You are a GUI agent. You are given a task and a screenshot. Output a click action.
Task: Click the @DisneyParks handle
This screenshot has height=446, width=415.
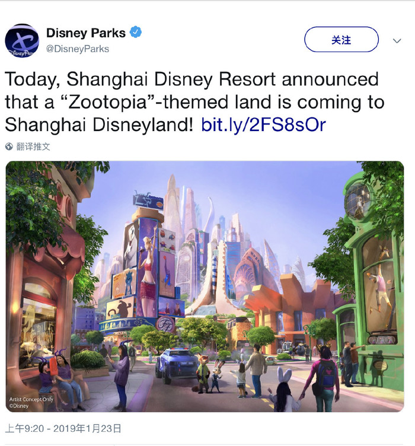point(78,49)
